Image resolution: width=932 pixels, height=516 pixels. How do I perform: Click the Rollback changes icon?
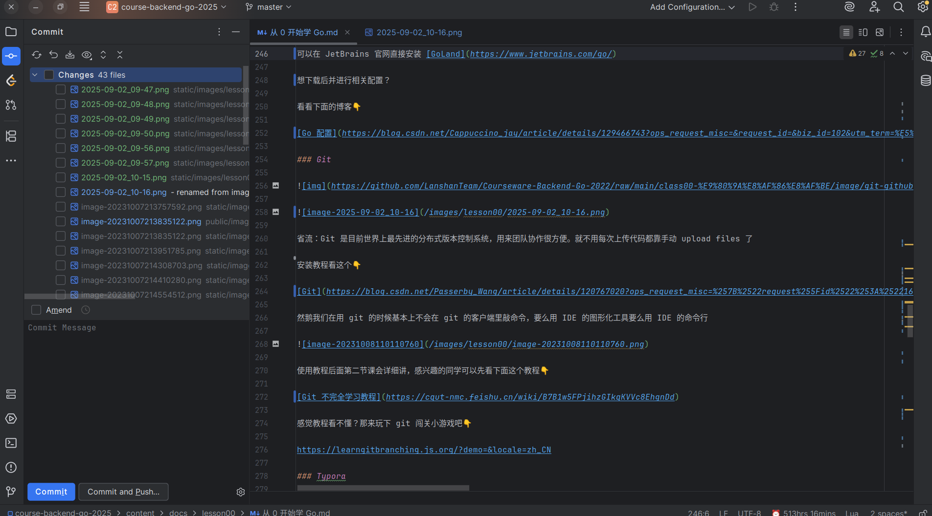(53, 55)
